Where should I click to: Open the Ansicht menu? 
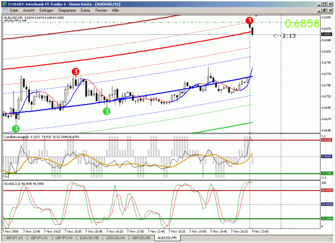(28, 10)
